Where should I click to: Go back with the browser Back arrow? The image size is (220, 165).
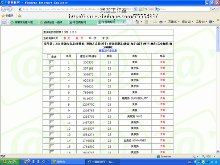click(x=4, y=9)
